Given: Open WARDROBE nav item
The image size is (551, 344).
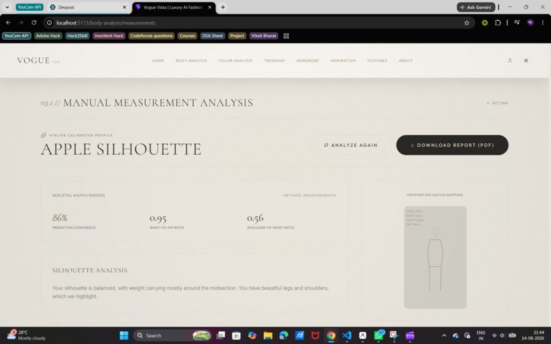Looking at the screenshot, I should pyautogui.click(x=308, y=61).
